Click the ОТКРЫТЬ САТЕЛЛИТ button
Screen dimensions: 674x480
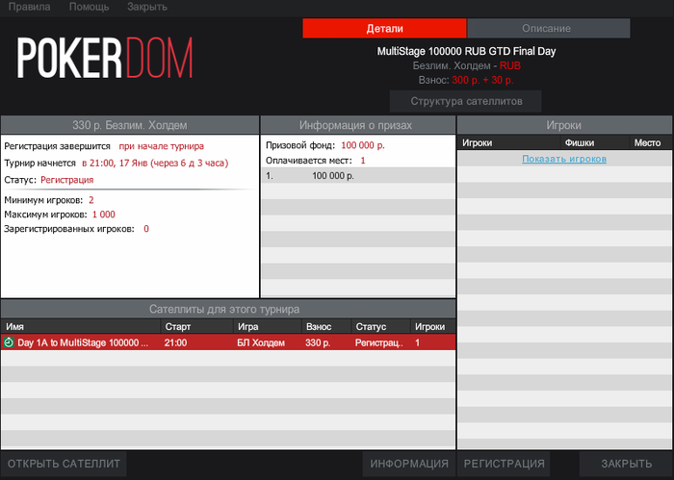coord(64,464)
